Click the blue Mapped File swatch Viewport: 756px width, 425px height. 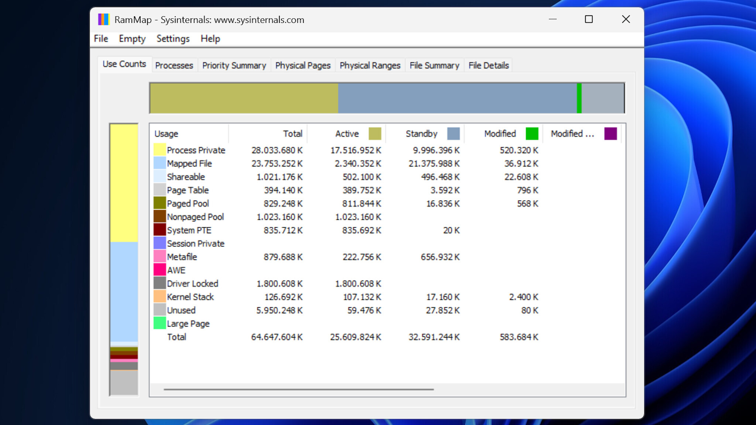[x=159, y=163]
